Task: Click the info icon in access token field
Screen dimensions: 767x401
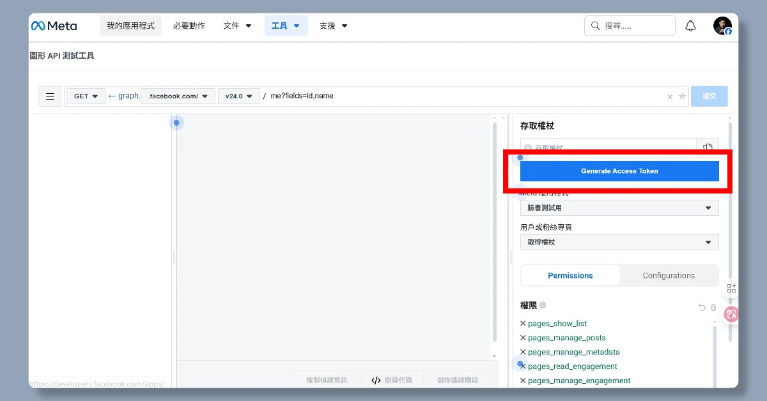Action: (528, 148)
